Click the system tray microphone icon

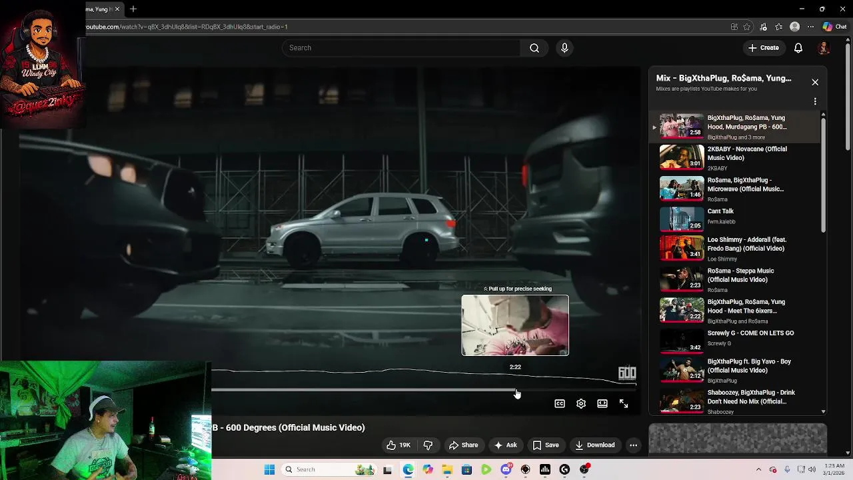(787, 469)
